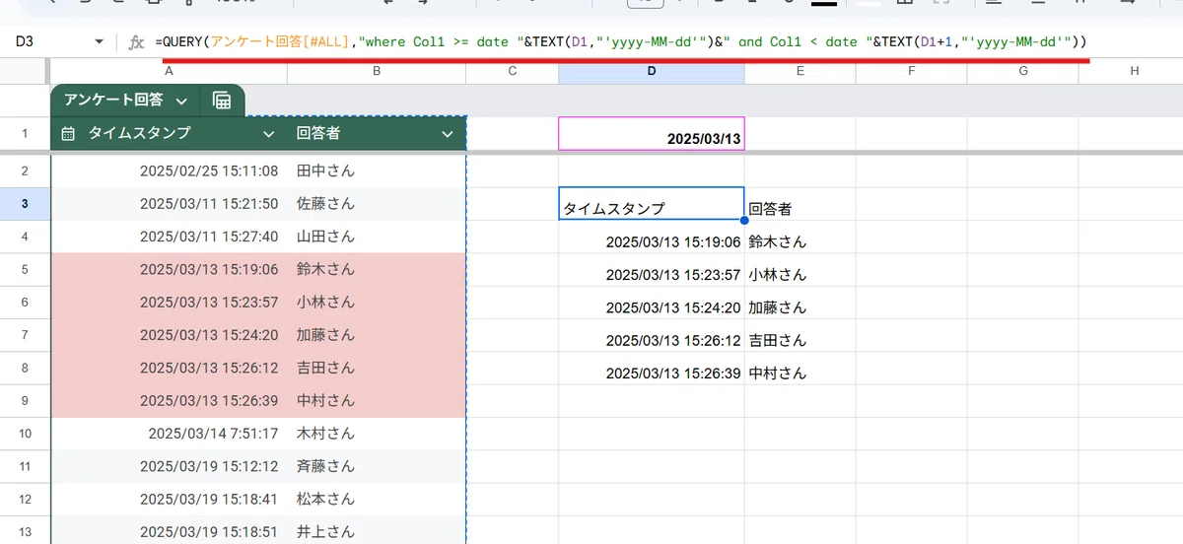Open the table options icon beside アンケート回答
Viewport: 1183px width, 544px height.
point(222,101)
